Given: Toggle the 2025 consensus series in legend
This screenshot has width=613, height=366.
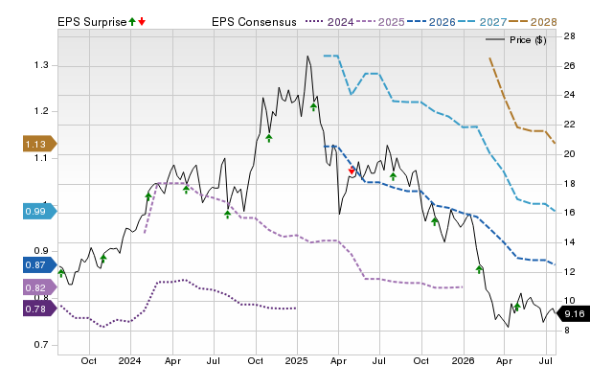Looking at the screenshot, I should click(x=380, y=22).
